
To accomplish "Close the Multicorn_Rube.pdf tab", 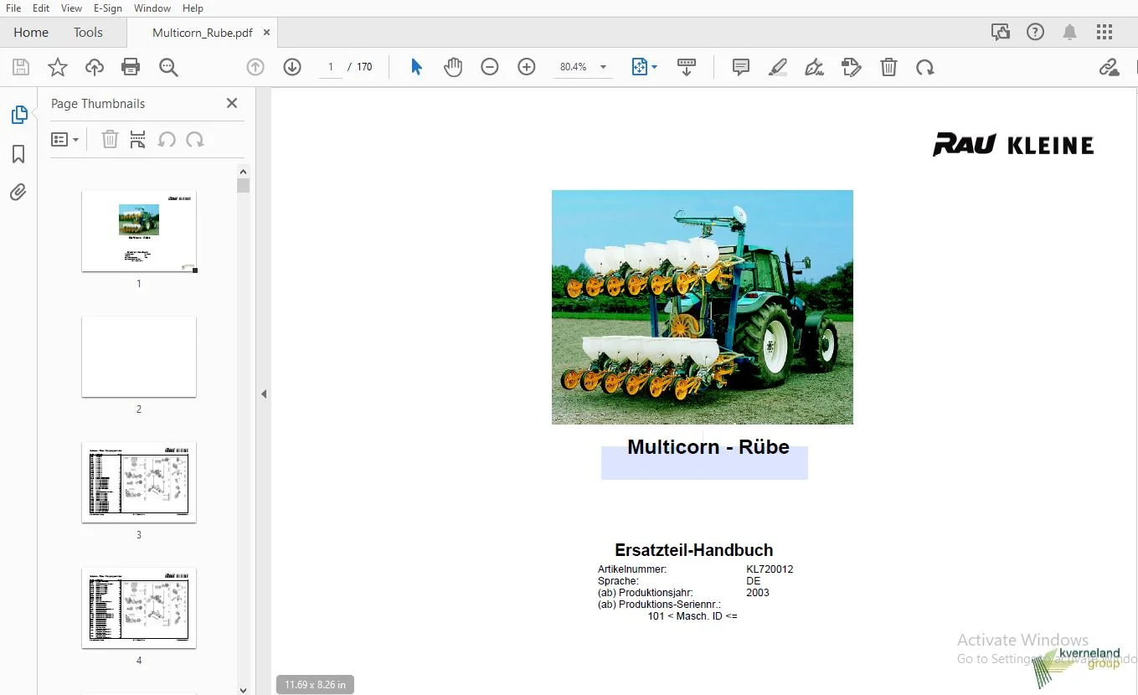I will click(267, 33).
